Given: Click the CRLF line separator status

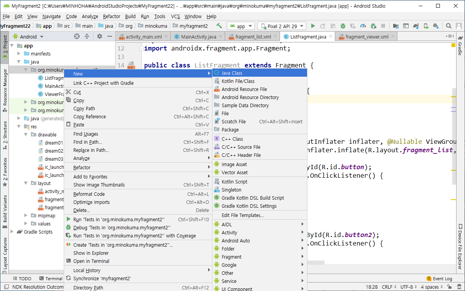Looking at the screenshot, I should (389, 287).
